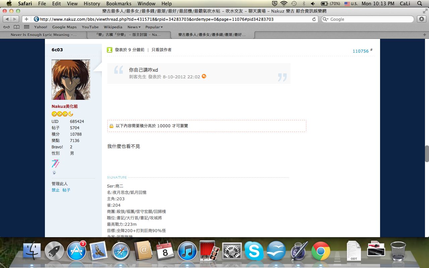The width and height of the screenshot is (429, 268).
Task: Go forward to next page
Action: pos(15,19)
